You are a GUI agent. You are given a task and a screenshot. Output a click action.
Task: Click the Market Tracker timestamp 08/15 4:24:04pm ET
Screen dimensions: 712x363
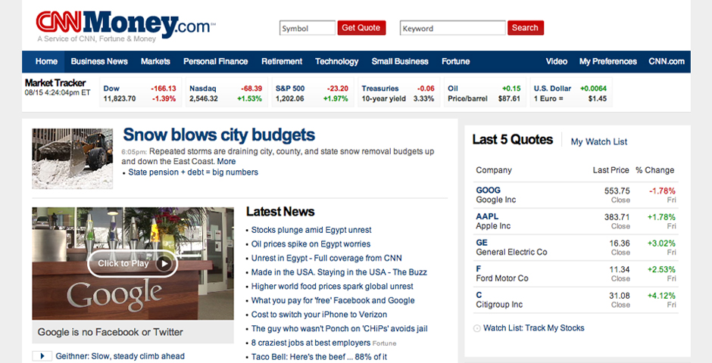pyautogui.click(x=58, y=92)
